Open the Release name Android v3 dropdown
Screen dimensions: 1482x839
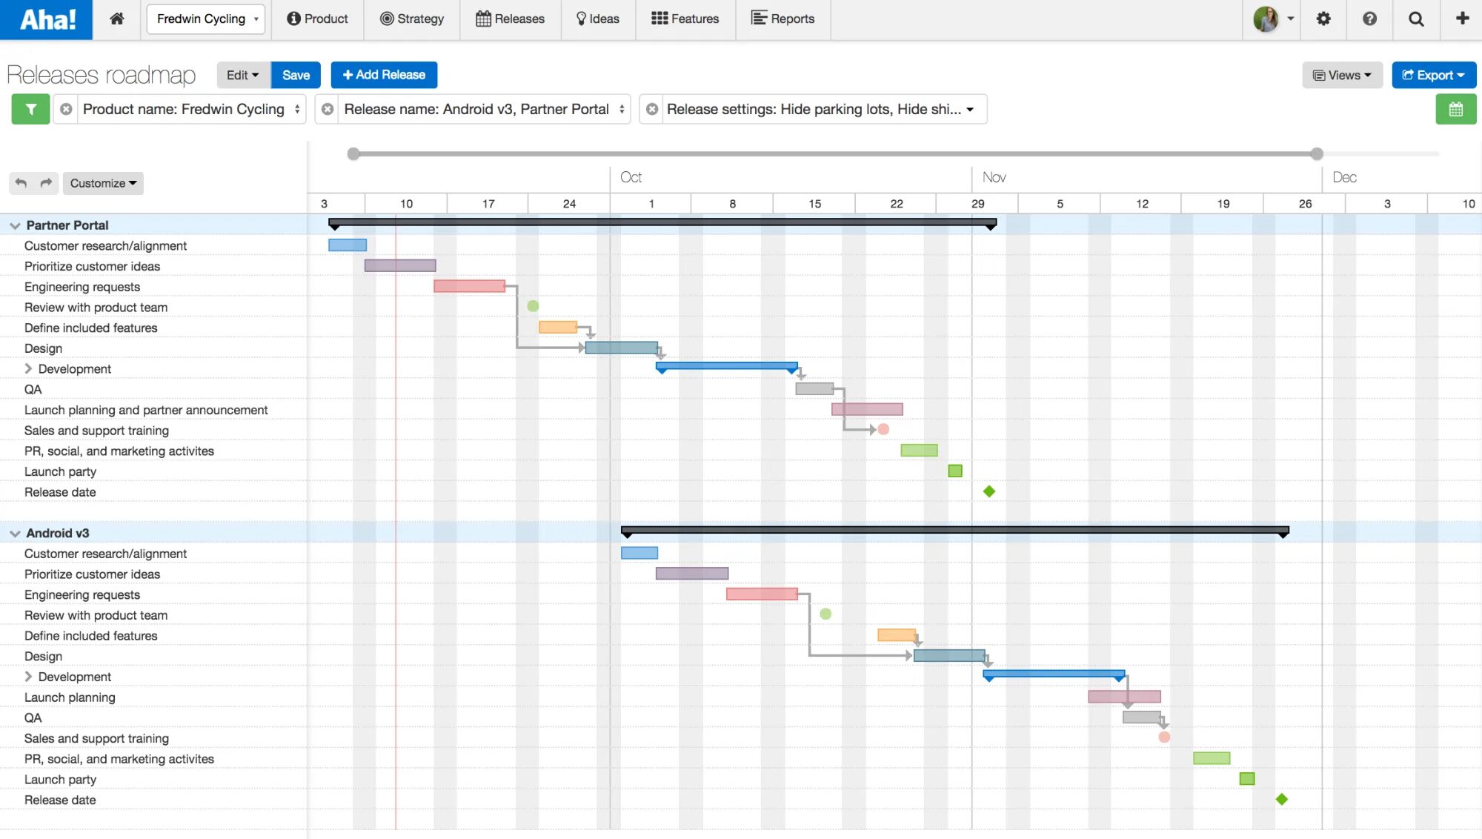point(622,109)
